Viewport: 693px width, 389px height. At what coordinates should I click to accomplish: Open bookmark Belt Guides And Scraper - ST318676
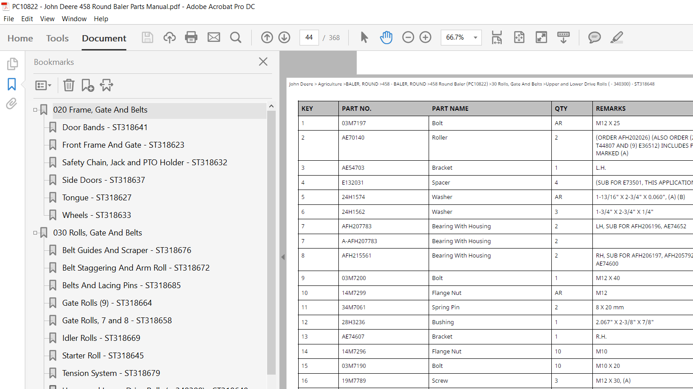click(127, 250)
